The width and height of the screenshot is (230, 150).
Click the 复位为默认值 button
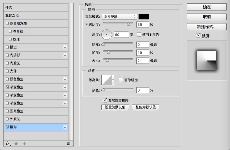[146, 107]
